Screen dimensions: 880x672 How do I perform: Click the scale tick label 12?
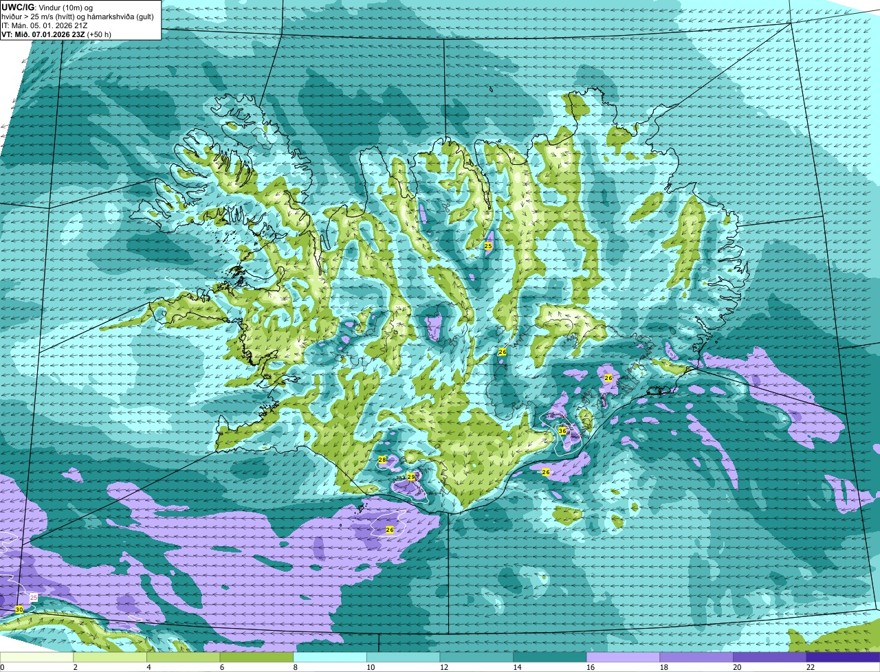click(443, 667)
